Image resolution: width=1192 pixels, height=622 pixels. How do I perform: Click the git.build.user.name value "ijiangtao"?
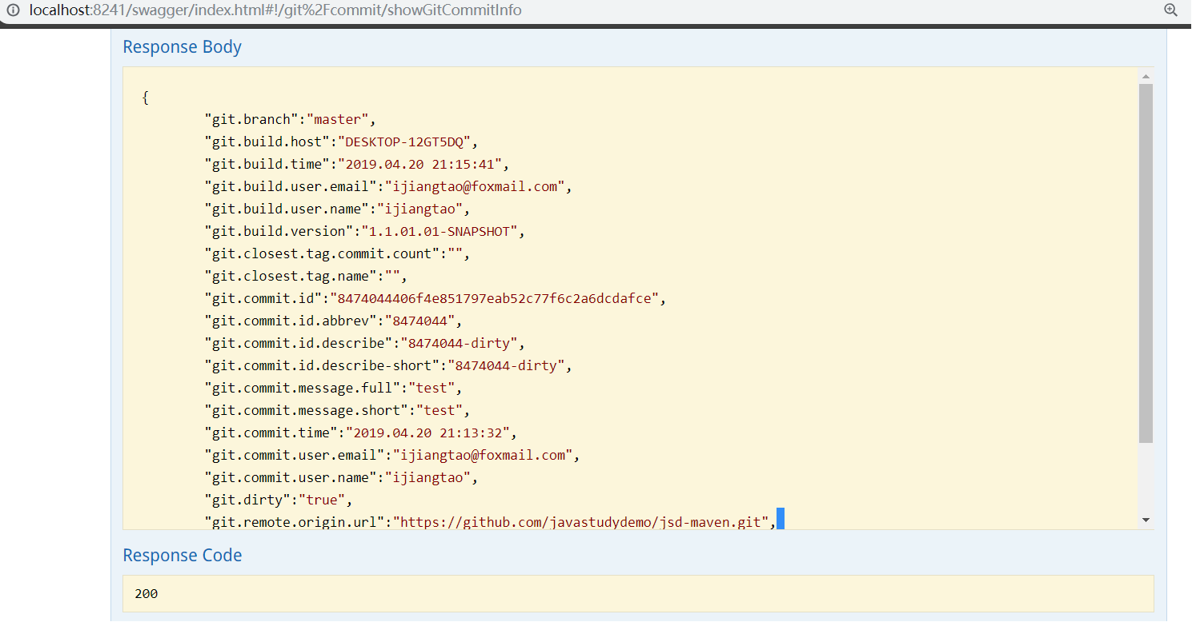421,209
